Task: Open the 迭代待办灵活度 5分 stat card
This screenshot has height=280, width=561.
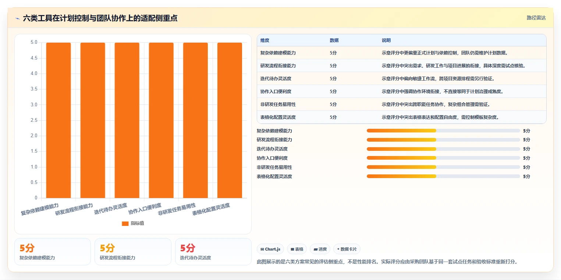Action: point(213,252)
